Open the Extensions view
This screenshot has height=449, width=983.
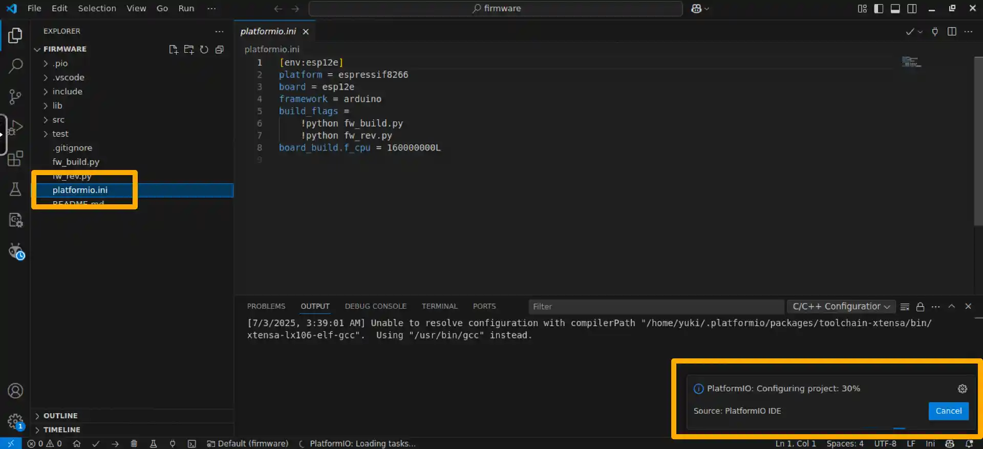point(15,158)
